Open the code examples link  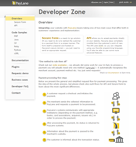click(x=60, y=65)
